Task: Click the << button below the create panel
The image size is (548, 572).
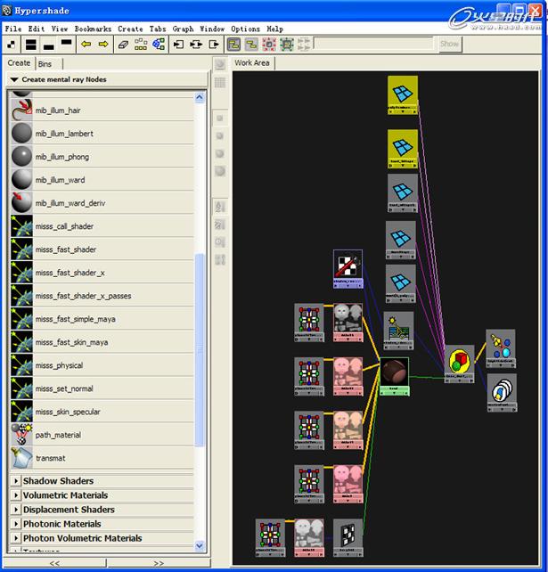Action: pyautogui.click(x=54, y=563)
